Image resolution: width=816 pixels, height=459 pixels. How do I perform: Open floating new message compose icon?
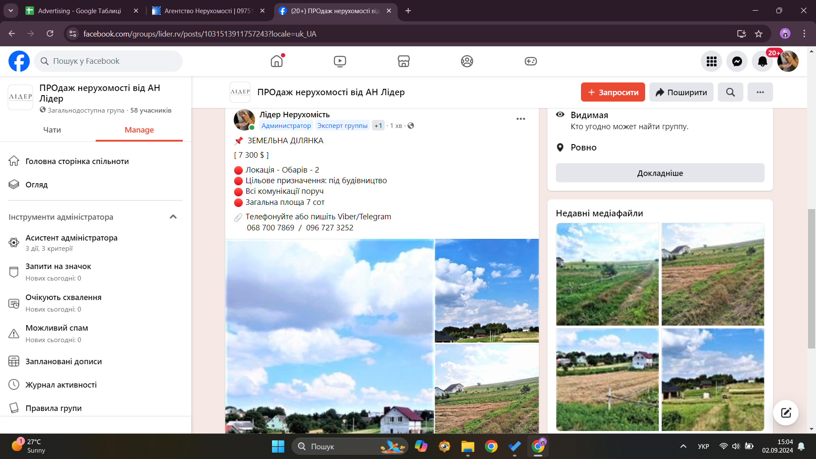(x=785, y=412)
